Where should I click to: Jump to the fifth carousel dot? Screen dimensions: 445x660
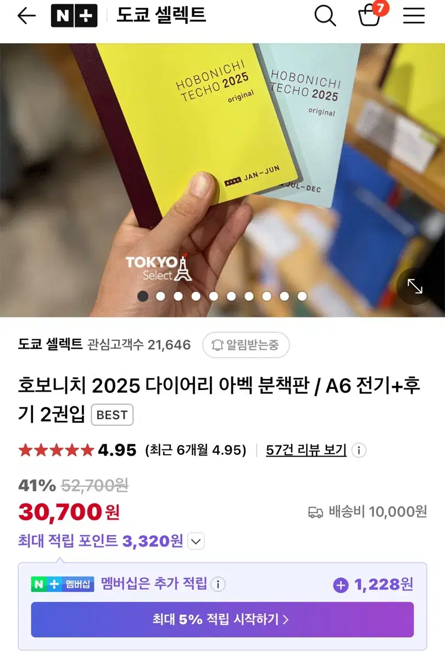click(213, 296)
